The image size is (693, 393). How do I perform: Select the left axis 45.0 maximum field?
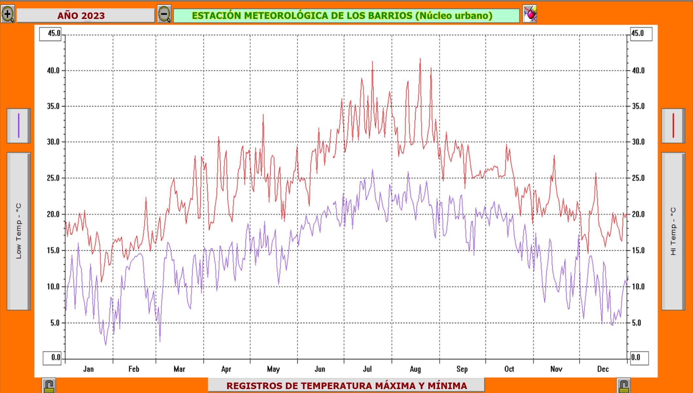coord(51,34)
